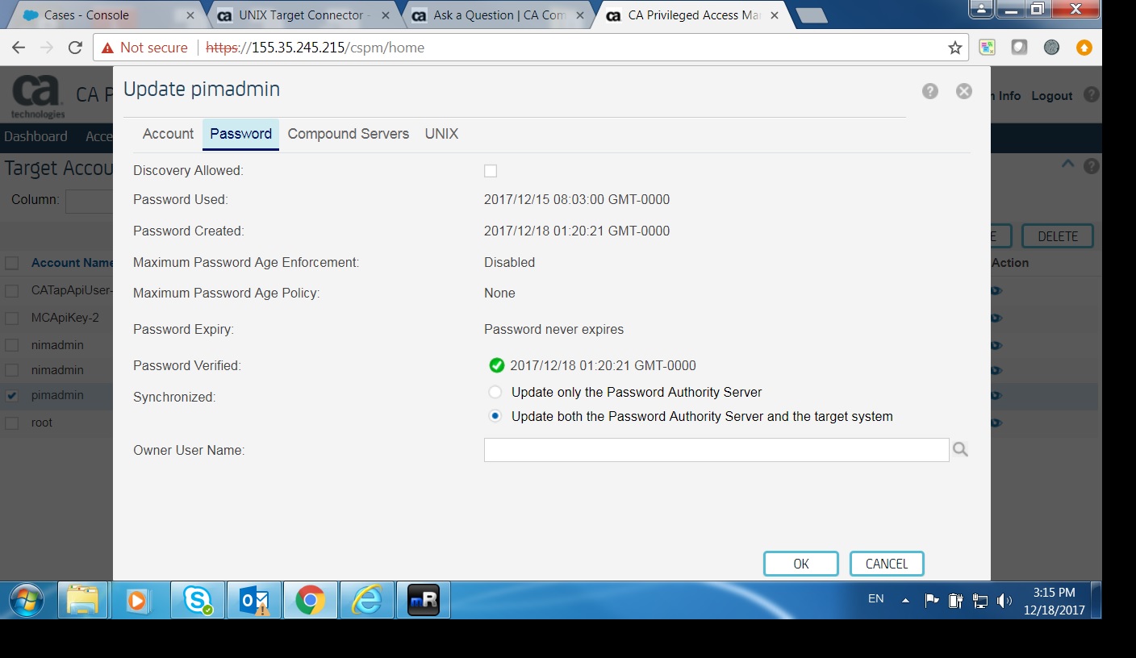Click CANCEL button in dialog
Viewport: 1136px width, 658px height.
pos(887,564)
